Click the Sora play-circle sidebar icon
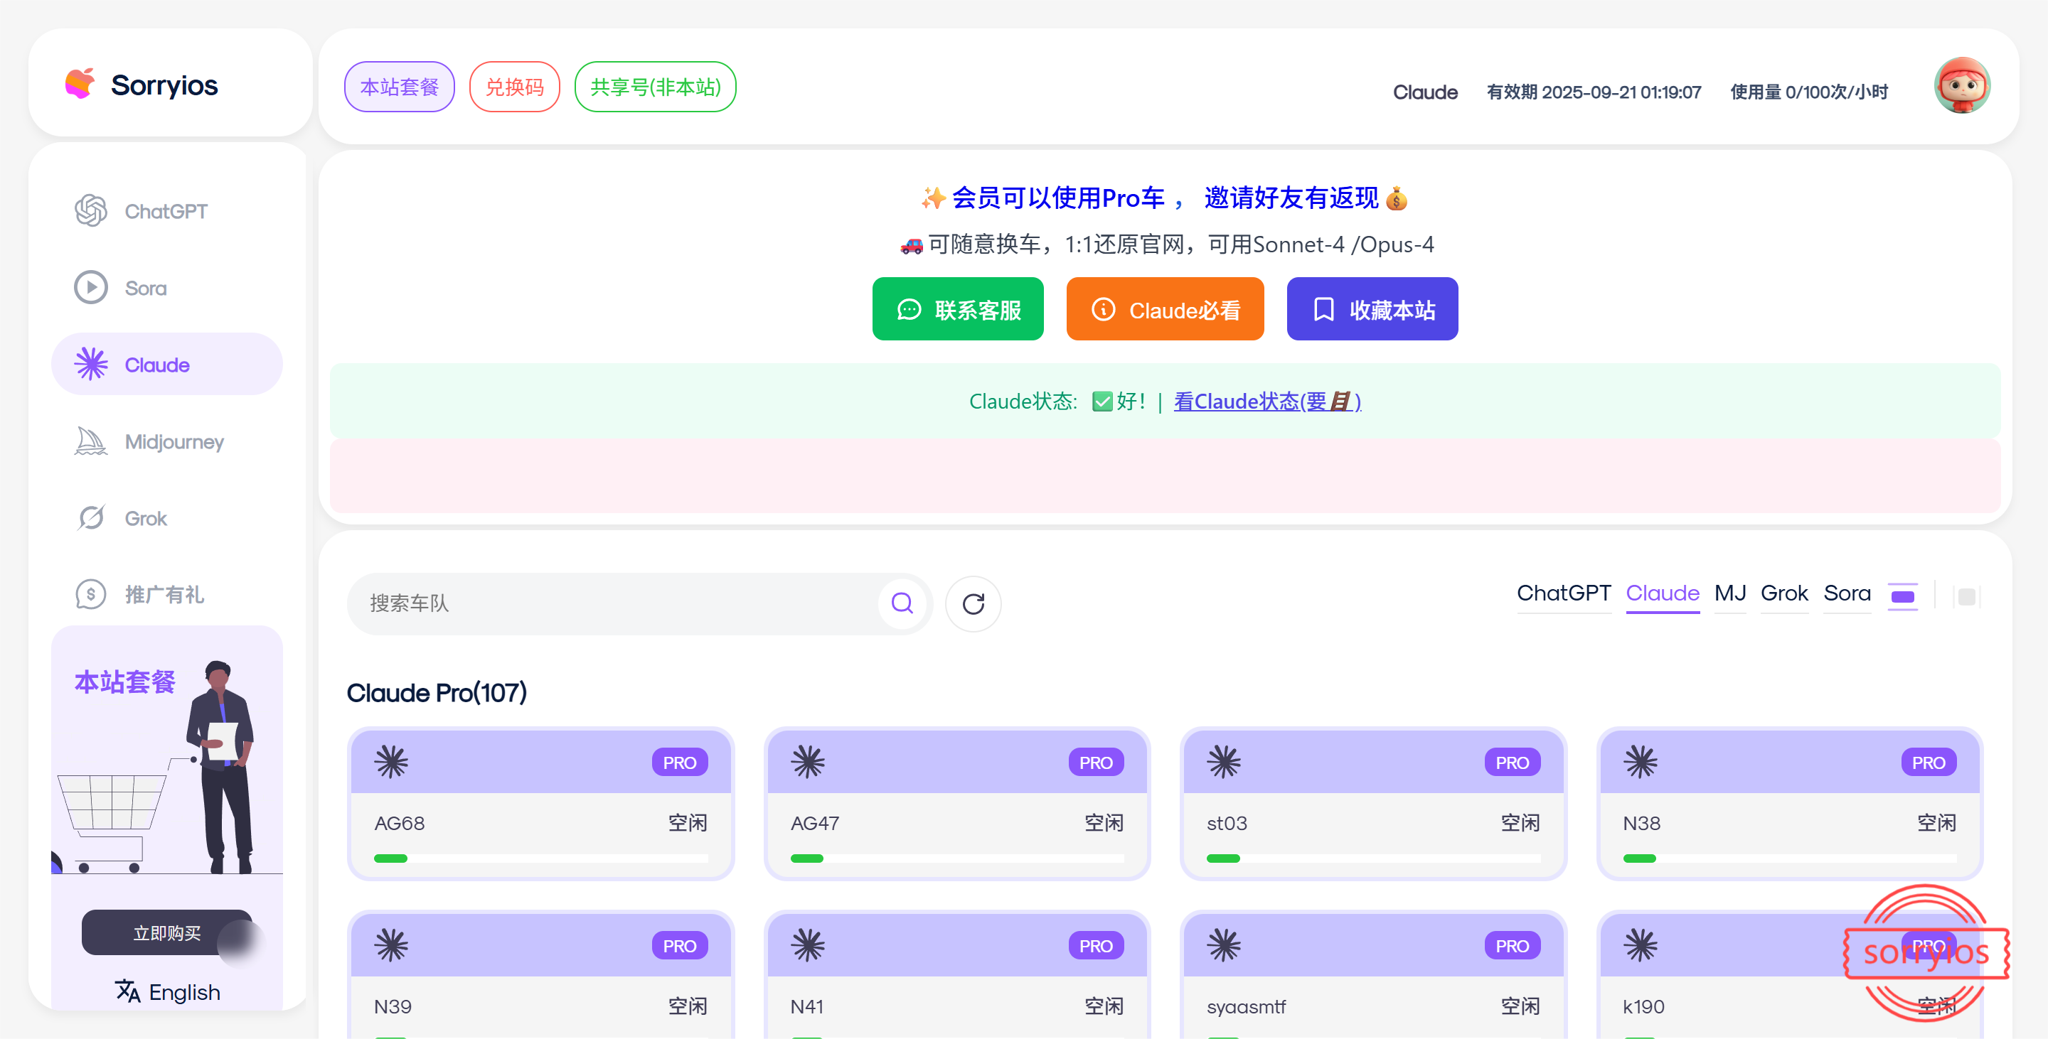The image size is (2048, 1039). 90,288
